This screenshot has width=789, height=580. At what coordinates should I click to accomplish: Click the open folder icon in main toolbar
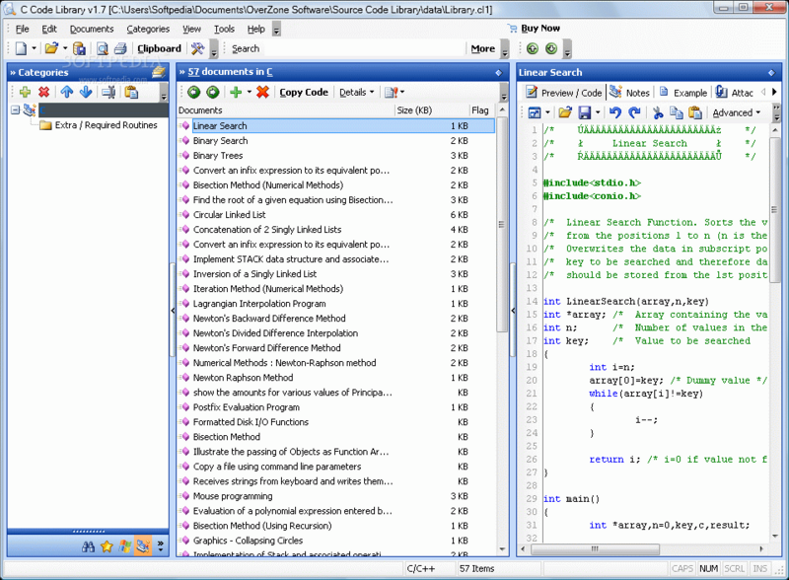pos(51,48)
